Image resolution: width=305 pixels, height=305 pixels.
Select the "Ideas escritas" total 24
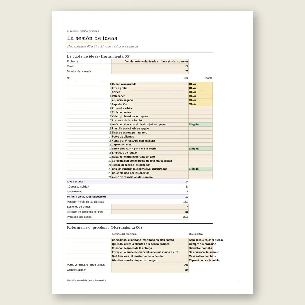point(187,181)
